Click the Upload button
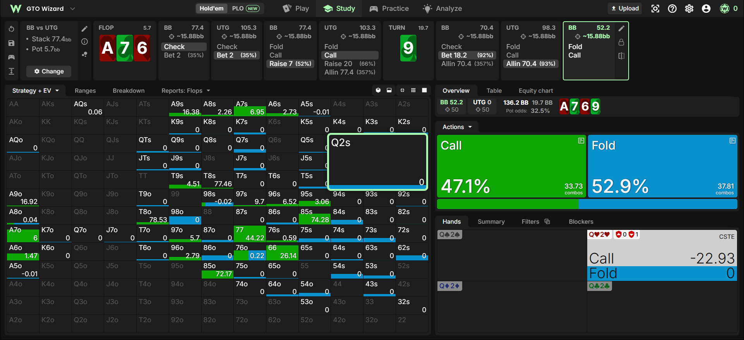 [x=625, y=8]
